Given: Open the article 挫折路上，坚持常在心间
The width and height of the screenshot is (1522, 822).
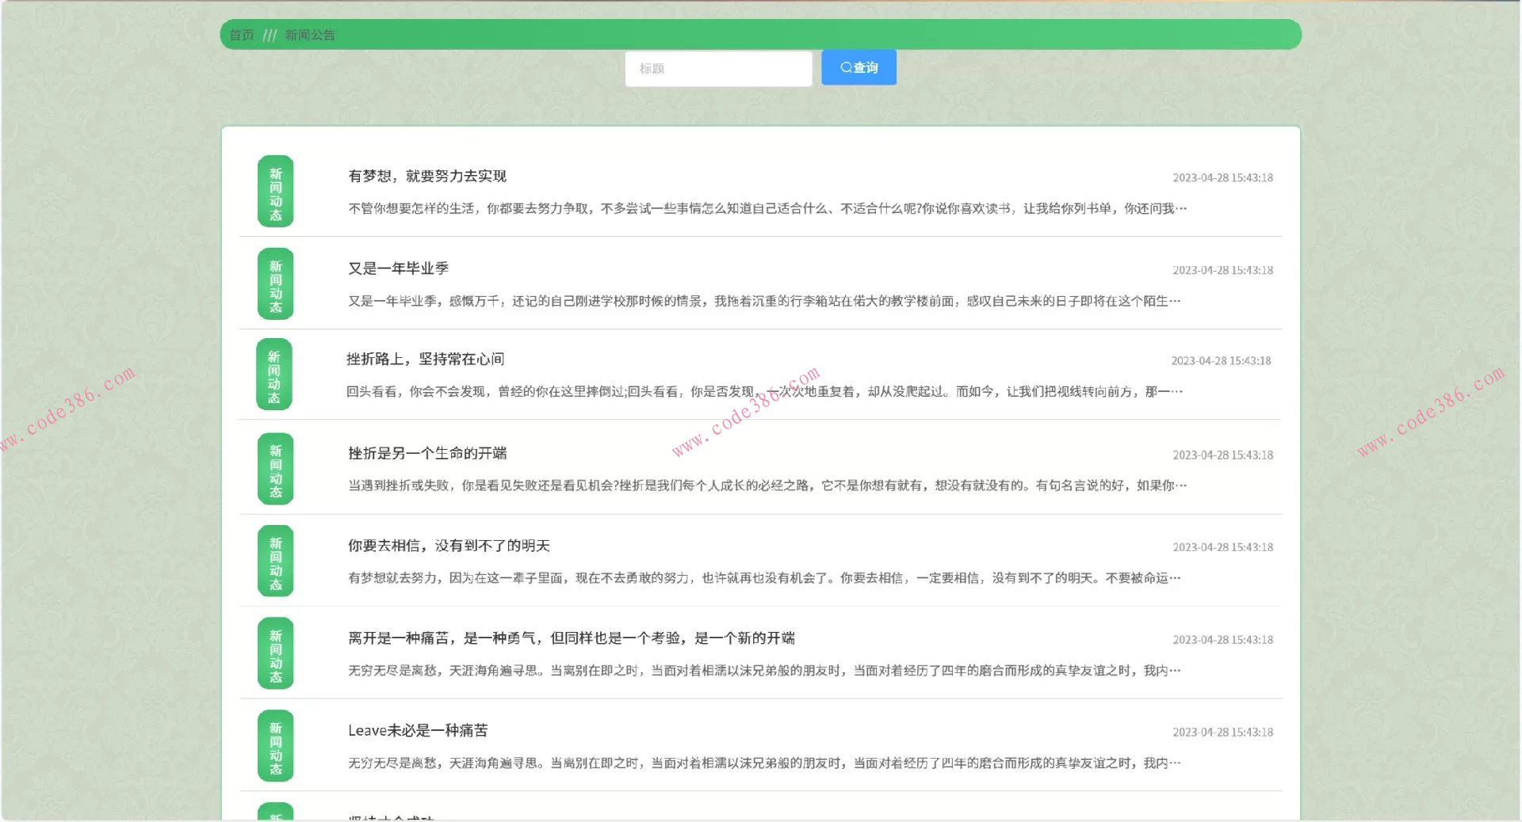Looking at the screenshot, I should (425, 359).
